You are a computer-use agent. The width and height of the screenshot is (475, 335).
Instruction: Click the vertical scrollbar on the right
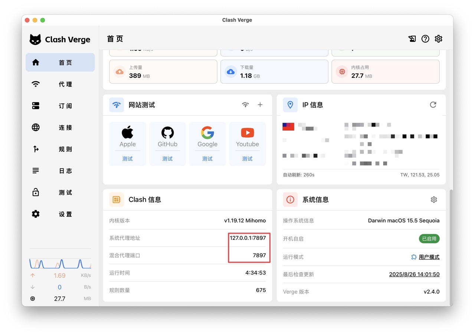coord(451,247)
